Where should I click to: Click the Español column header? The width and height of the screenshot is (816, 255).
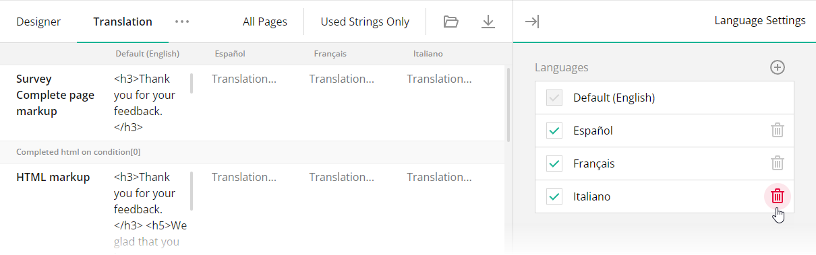pos(230,54)
